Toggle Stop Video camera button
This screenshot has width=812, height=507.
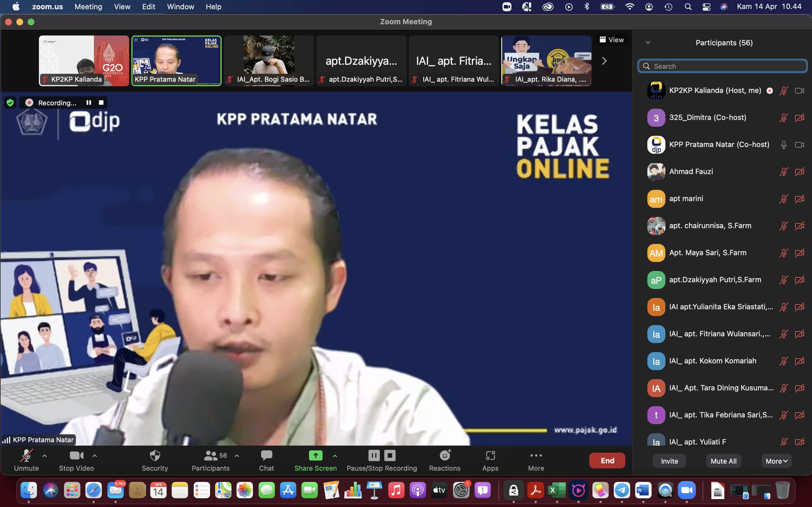[76, 456]
